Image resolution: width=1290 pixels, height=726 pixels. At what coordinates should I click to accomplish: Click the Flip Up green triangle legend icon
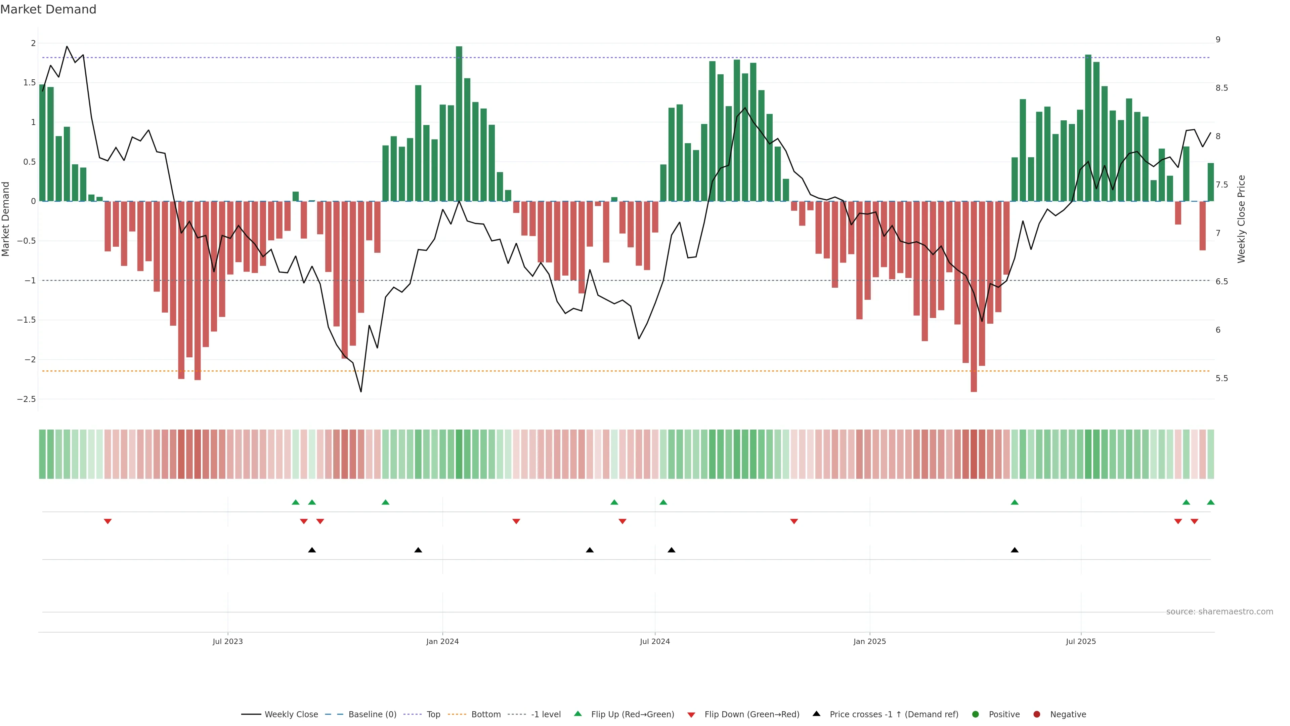click(577, 714)
